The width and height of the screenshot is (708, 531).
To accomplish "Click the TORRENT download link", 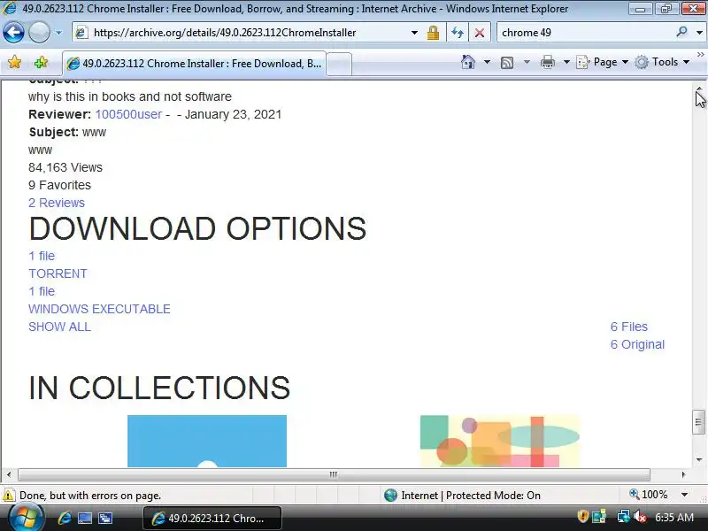I will pyautogui.click(x=58, y=273).
